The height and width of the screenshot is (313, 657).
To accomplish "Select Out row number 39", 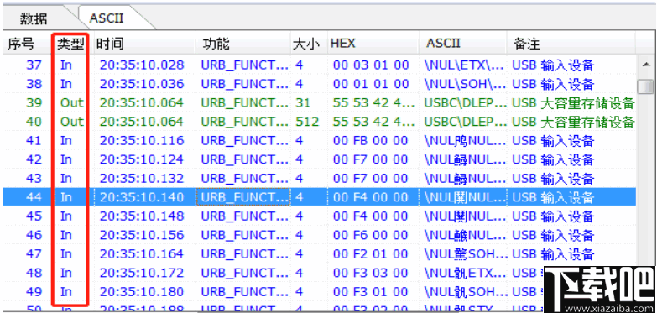I will pos(320,102).
